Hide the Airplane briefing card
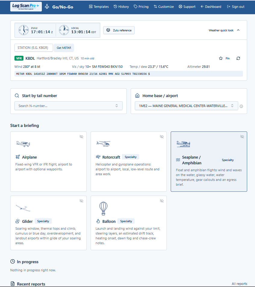The height and width of the screenshot is (287, 255). (82, 137)
